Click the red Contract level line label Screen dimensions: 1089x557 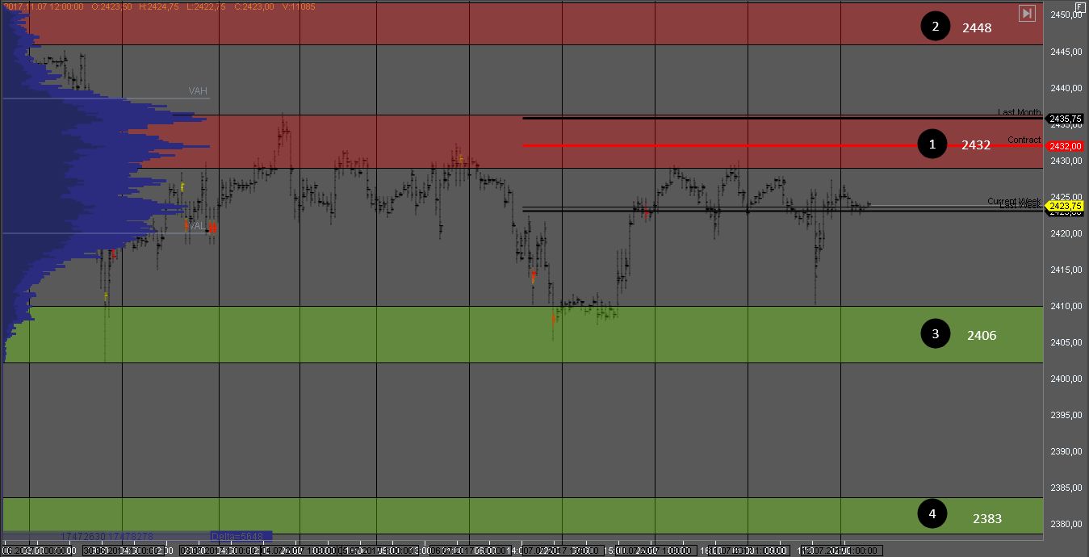(1024, 140)
